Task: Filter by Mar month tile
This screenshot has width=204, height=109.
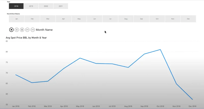Action: point(48,19)
